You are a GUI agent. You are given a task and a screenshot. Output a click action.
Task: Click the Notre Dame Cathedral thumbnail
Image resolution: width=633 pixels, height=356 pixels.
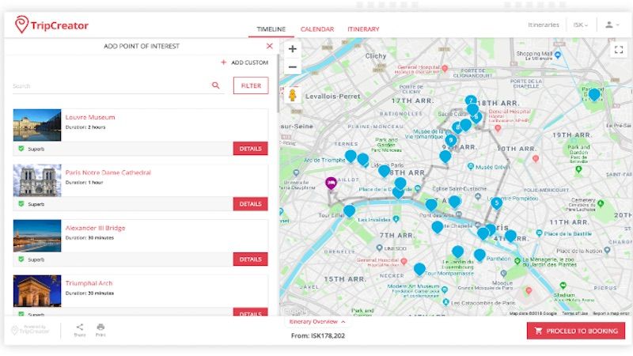[37, 180]
